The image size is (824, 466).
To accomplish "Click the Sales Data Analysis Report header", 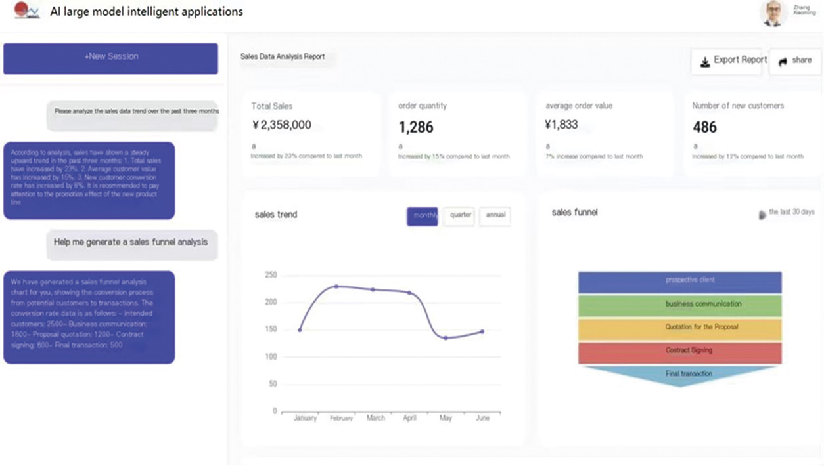I will 283,57.
